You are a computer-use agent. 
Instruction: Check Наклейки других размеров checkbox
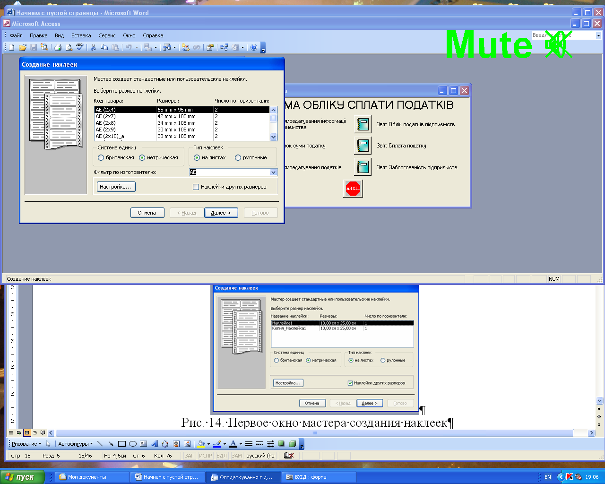click(196, 187)
